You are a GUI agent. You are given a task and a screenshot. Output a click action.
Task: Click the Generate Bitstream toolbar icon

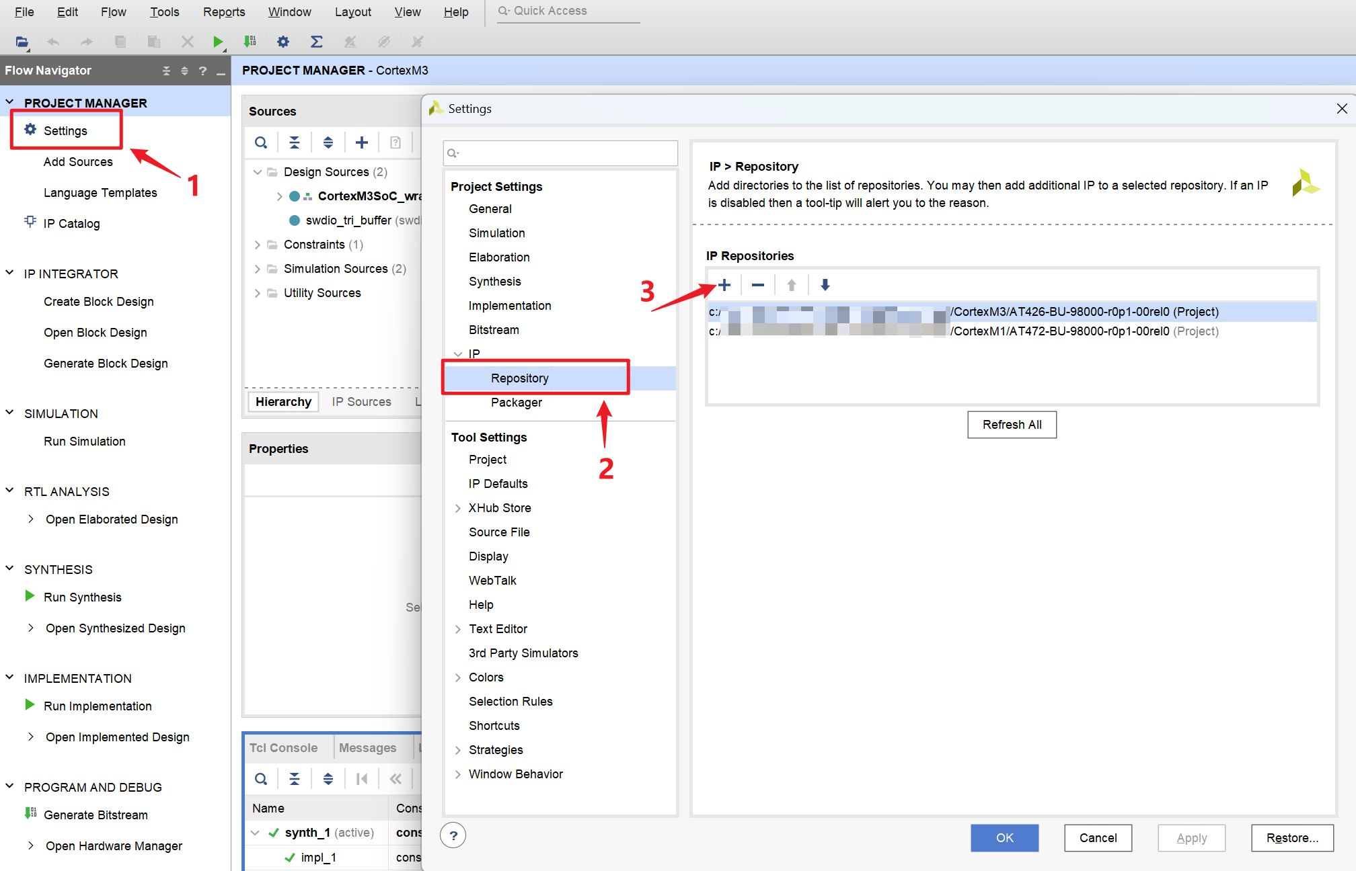[250, 42]
